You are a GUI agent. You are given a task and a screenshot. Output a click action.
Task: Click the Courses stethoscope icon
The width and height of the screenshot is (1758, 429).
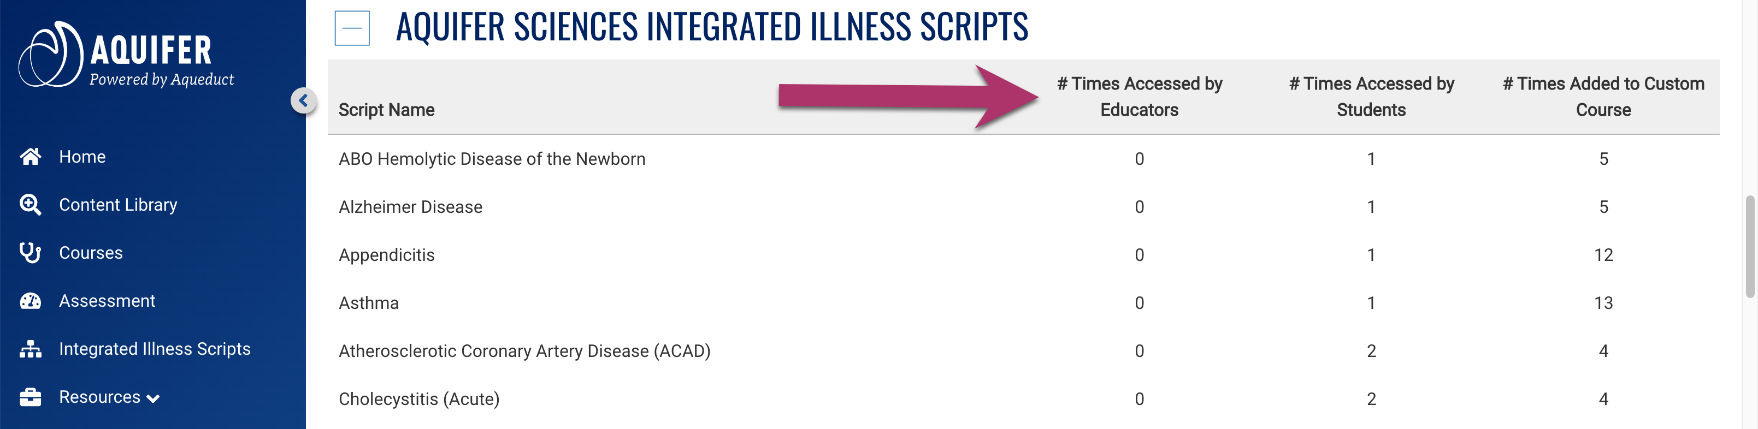point(30,253)
